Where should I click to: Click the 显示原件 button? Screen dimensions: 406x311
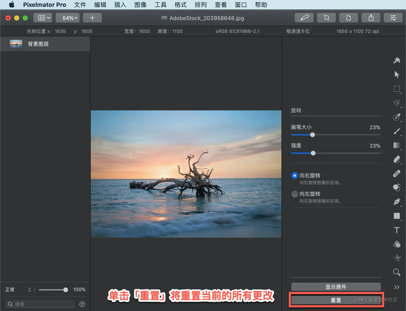336,287
